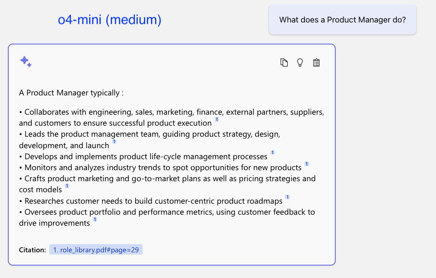Open citation 1 after 'product execution'

tap(217, 119)
